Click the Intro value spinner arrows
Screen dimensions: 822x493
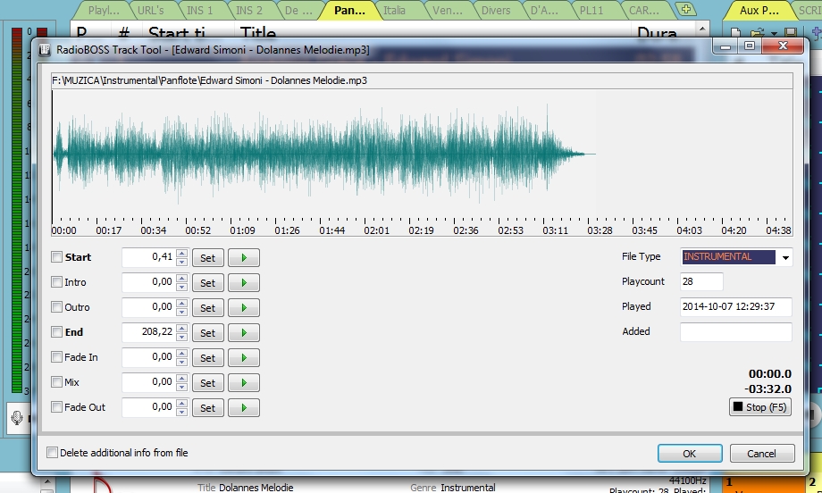pyautogui.click(x=182, y=282)
